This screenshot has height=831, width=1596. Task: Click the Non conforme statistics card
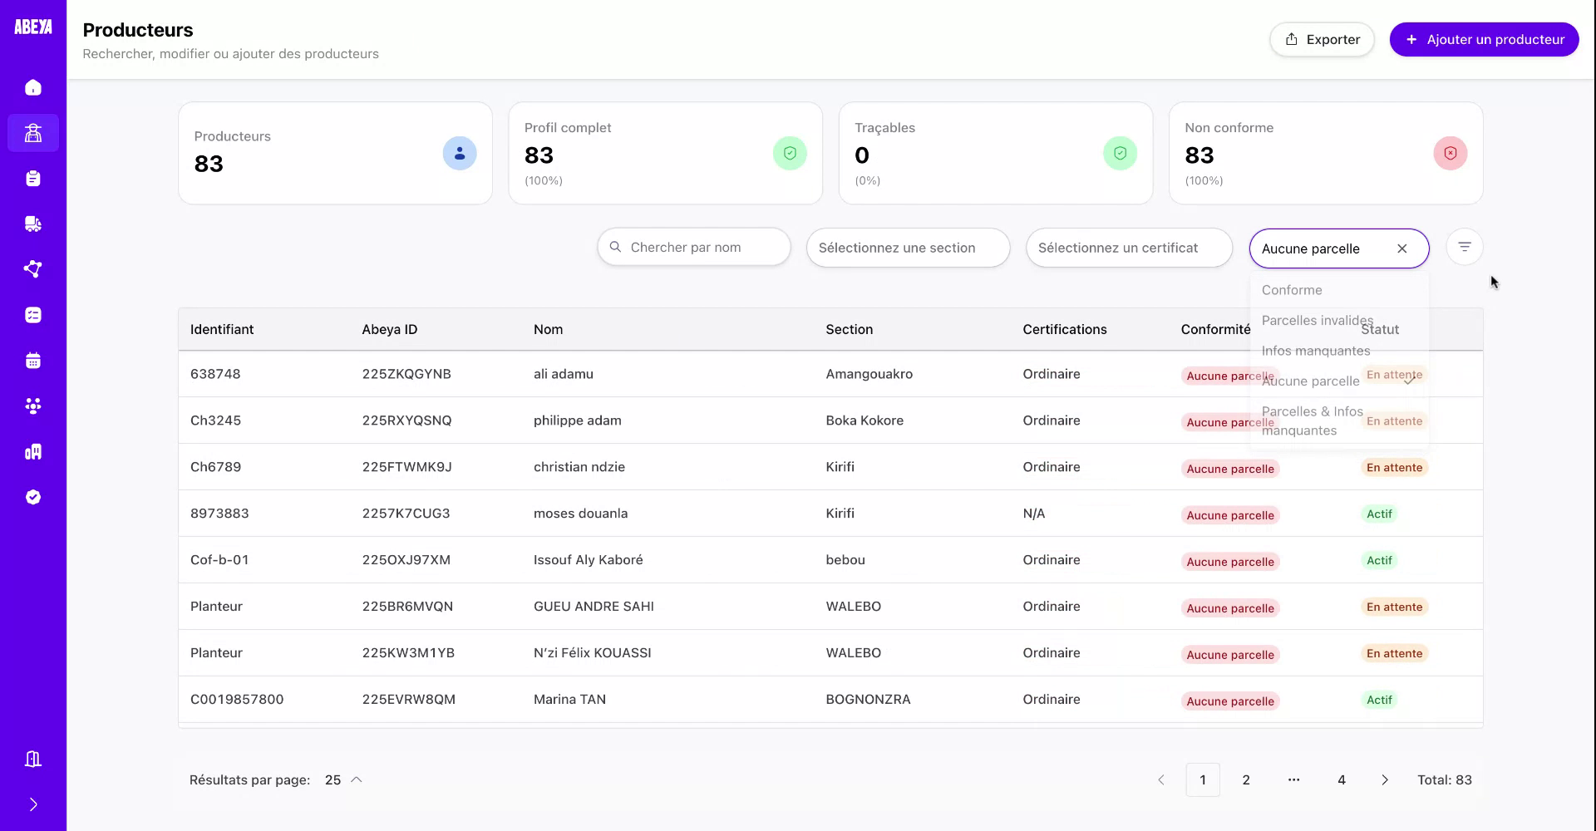[x=1326, y=154]
